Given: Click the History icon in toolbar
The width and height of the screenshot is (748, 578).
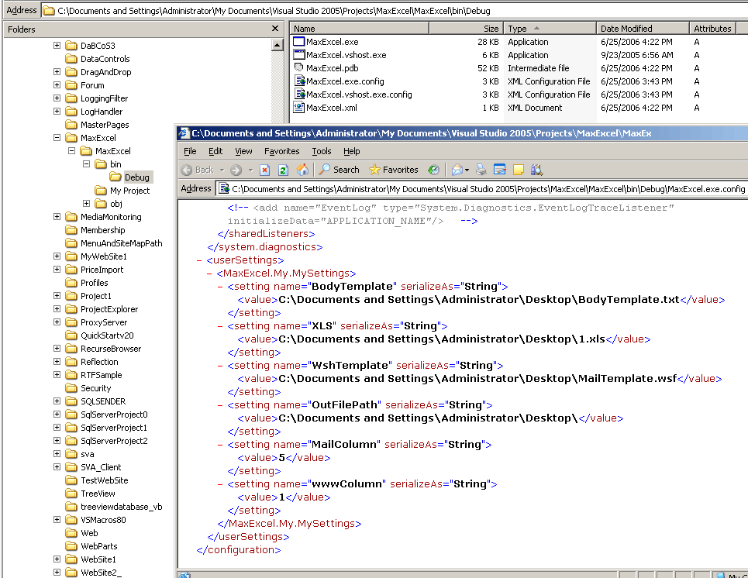Looking at the screenshot, I should 433,170.
